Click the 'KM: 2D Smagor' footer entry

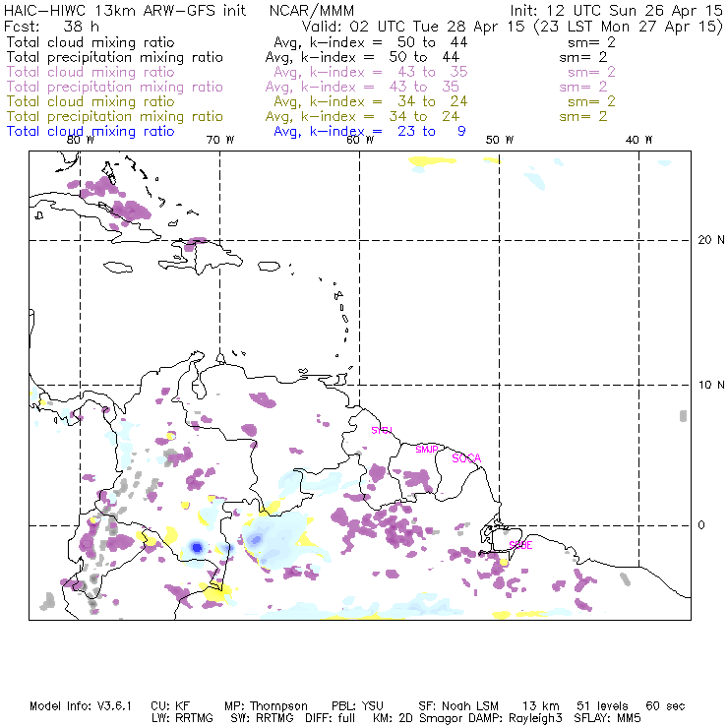419,718
